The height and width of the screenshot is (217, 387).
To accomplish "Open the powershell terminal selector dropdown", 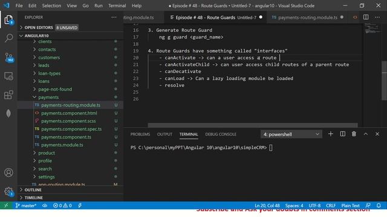I will [x=291, y=134].
